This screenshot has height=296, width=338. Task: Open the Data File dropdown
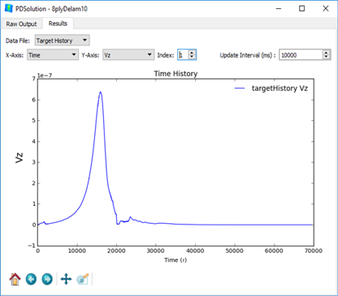click(x=63, y=41)
